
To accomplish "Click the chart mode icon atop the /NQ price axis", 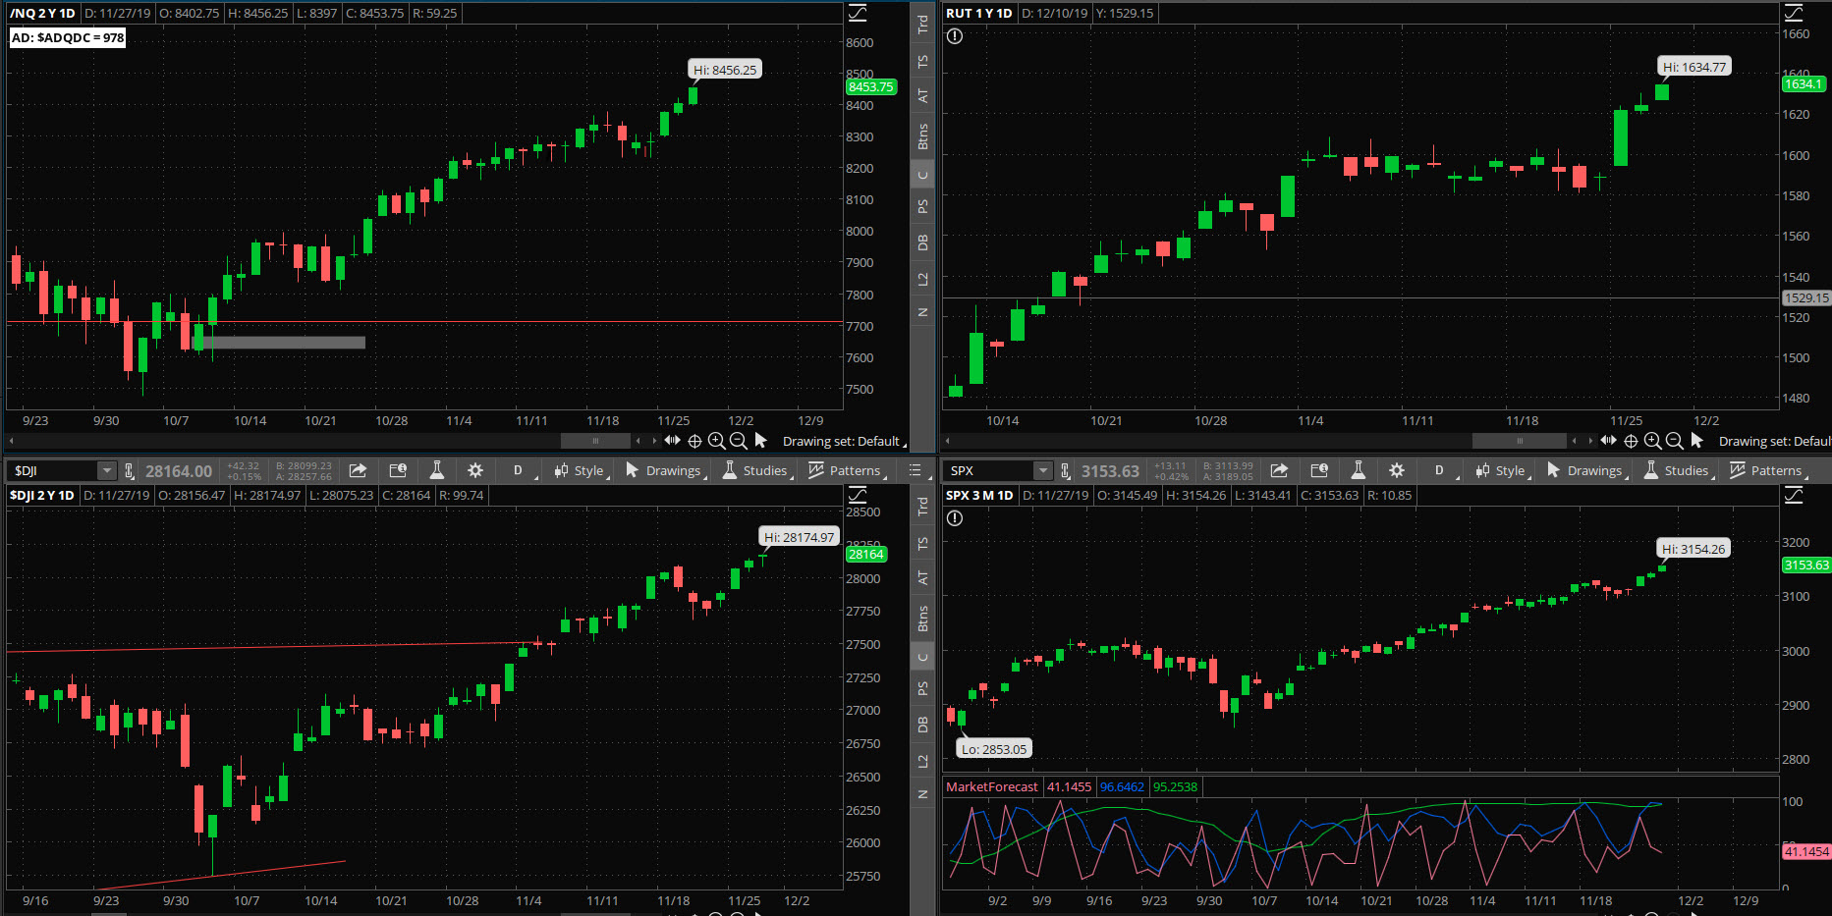I will [x=858, y=13].
